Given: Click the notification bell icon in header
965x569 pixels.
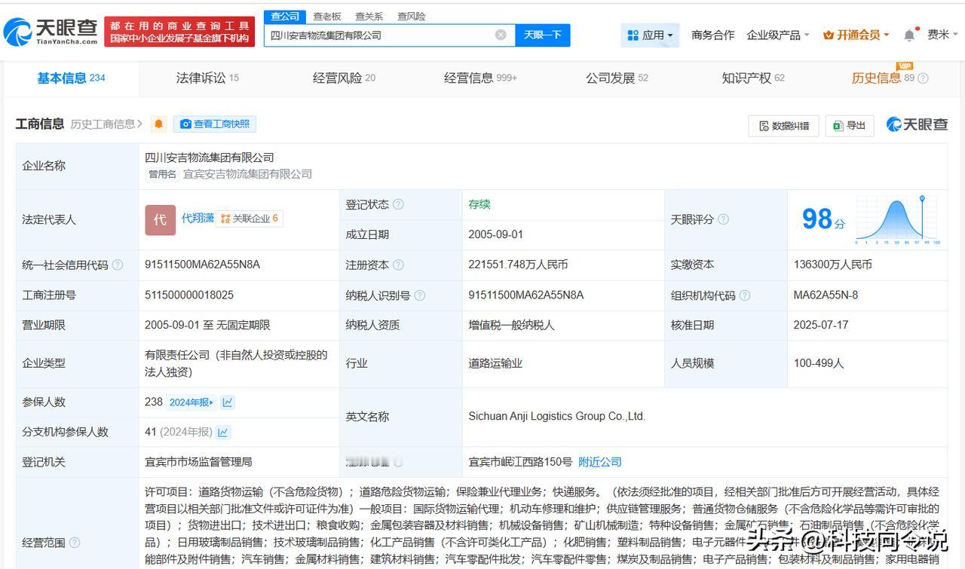Looking at the screenshot, I should [910, 35].
